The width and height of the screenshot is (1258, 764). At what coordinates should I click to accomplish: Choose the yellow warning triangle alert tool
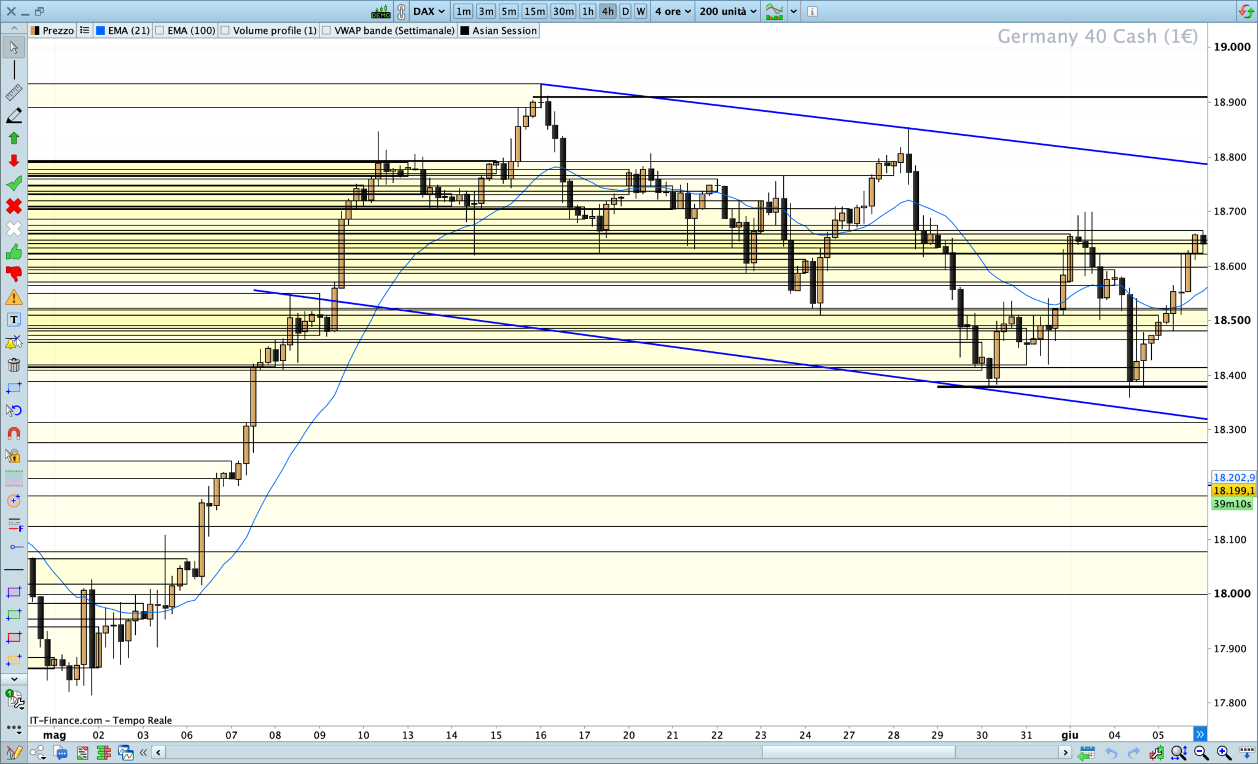(x=14, y=298)
